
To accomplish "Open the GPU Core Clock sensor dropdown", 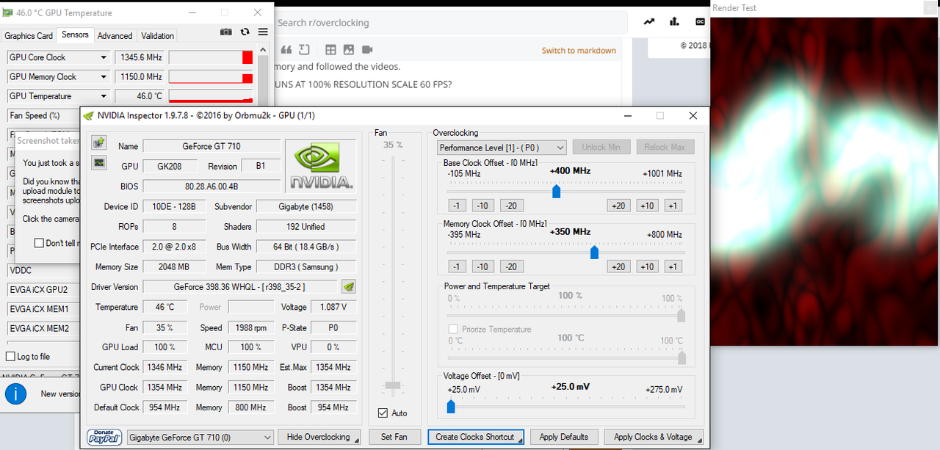I will coord(104,57).
